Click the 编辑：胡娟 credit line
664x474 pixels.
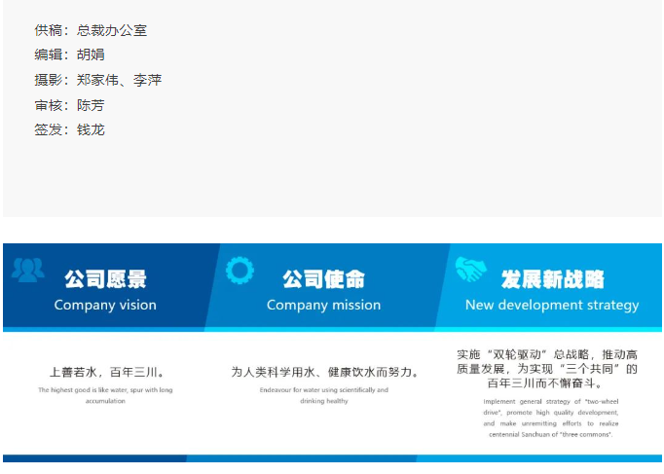pos(69,55)
